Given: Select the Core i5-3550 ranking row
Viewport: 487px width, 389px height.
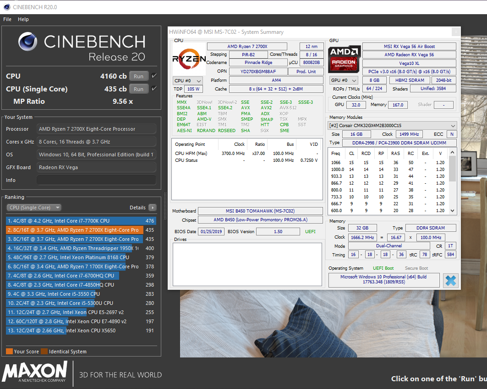Looking at the screenshot, I should click(81, 294).
